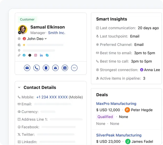Image resolution: width=163 pixels, height=145 pixels.
Task: Click the Address Line 1 field icon
Action: tap(19, 119)
